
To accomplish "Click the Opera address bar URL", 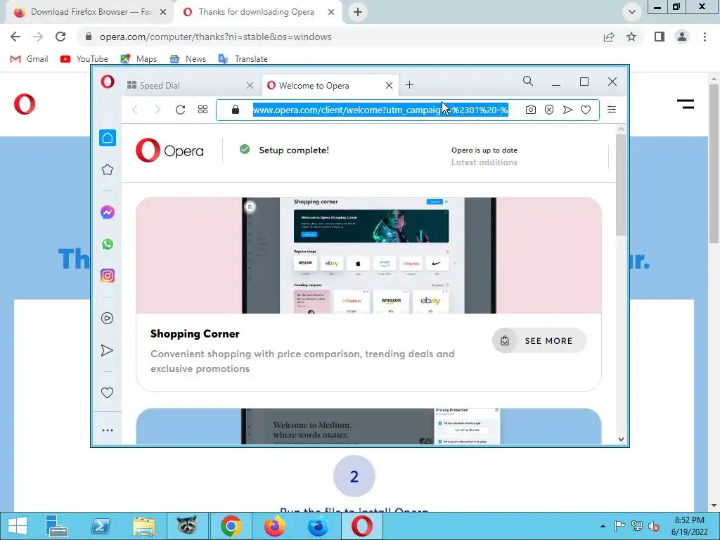I will pyautogui.click(x=380, y=110).
